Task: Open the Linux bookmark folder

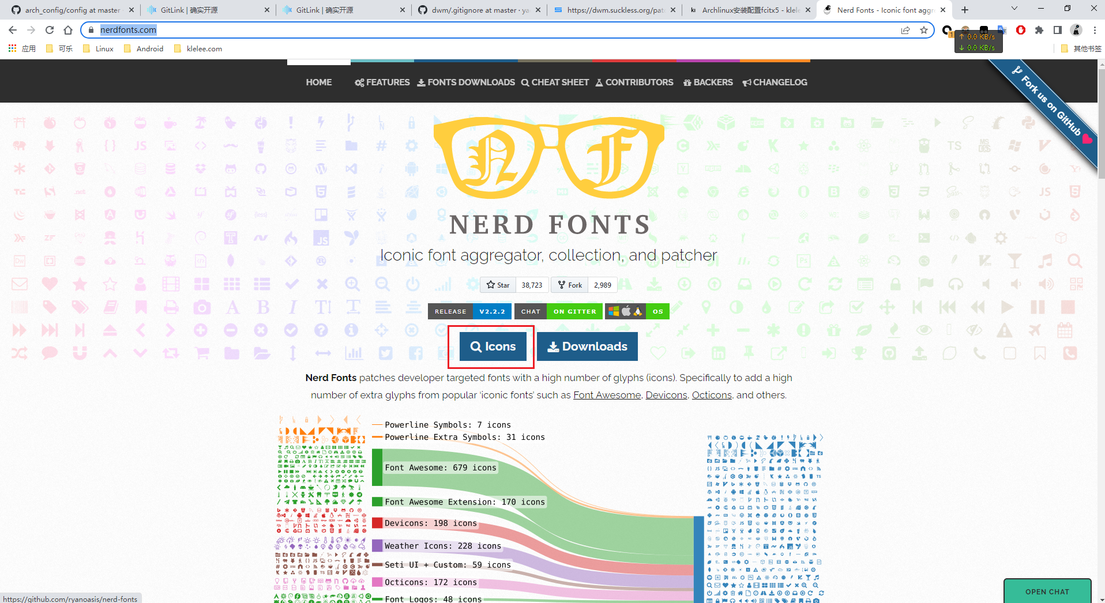Action: point(98,48)
